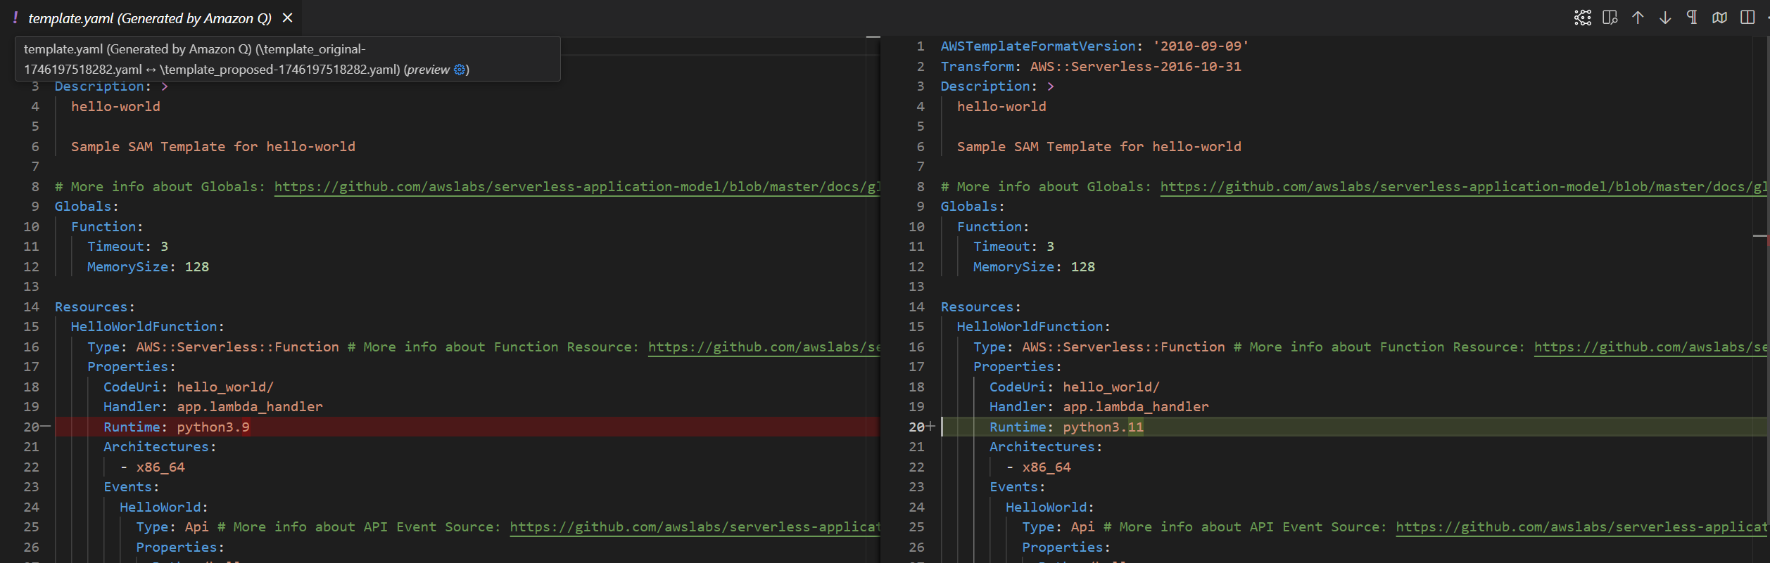Click 'Timeout: 3' in the right pane
The height and width of the screenshot is (563, 1770).
pos(1013,246)
